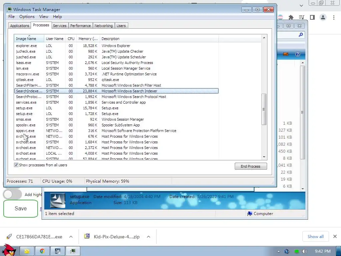Click the process list scroll down arrow
This screenshot has width=341, height=256.
[x=264, y=157]
